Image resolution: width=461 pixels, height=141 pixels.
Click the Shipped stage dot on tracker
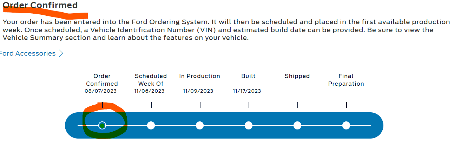tap(297, 125)
